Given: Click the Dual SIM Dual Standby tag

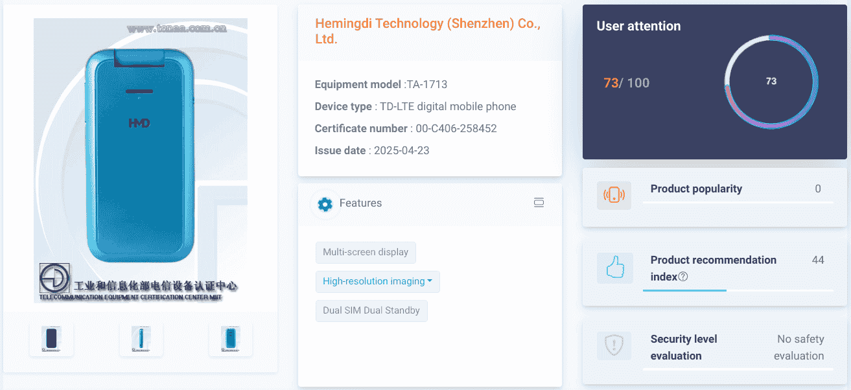Looking at the screenshot, I should click(371, 310).
